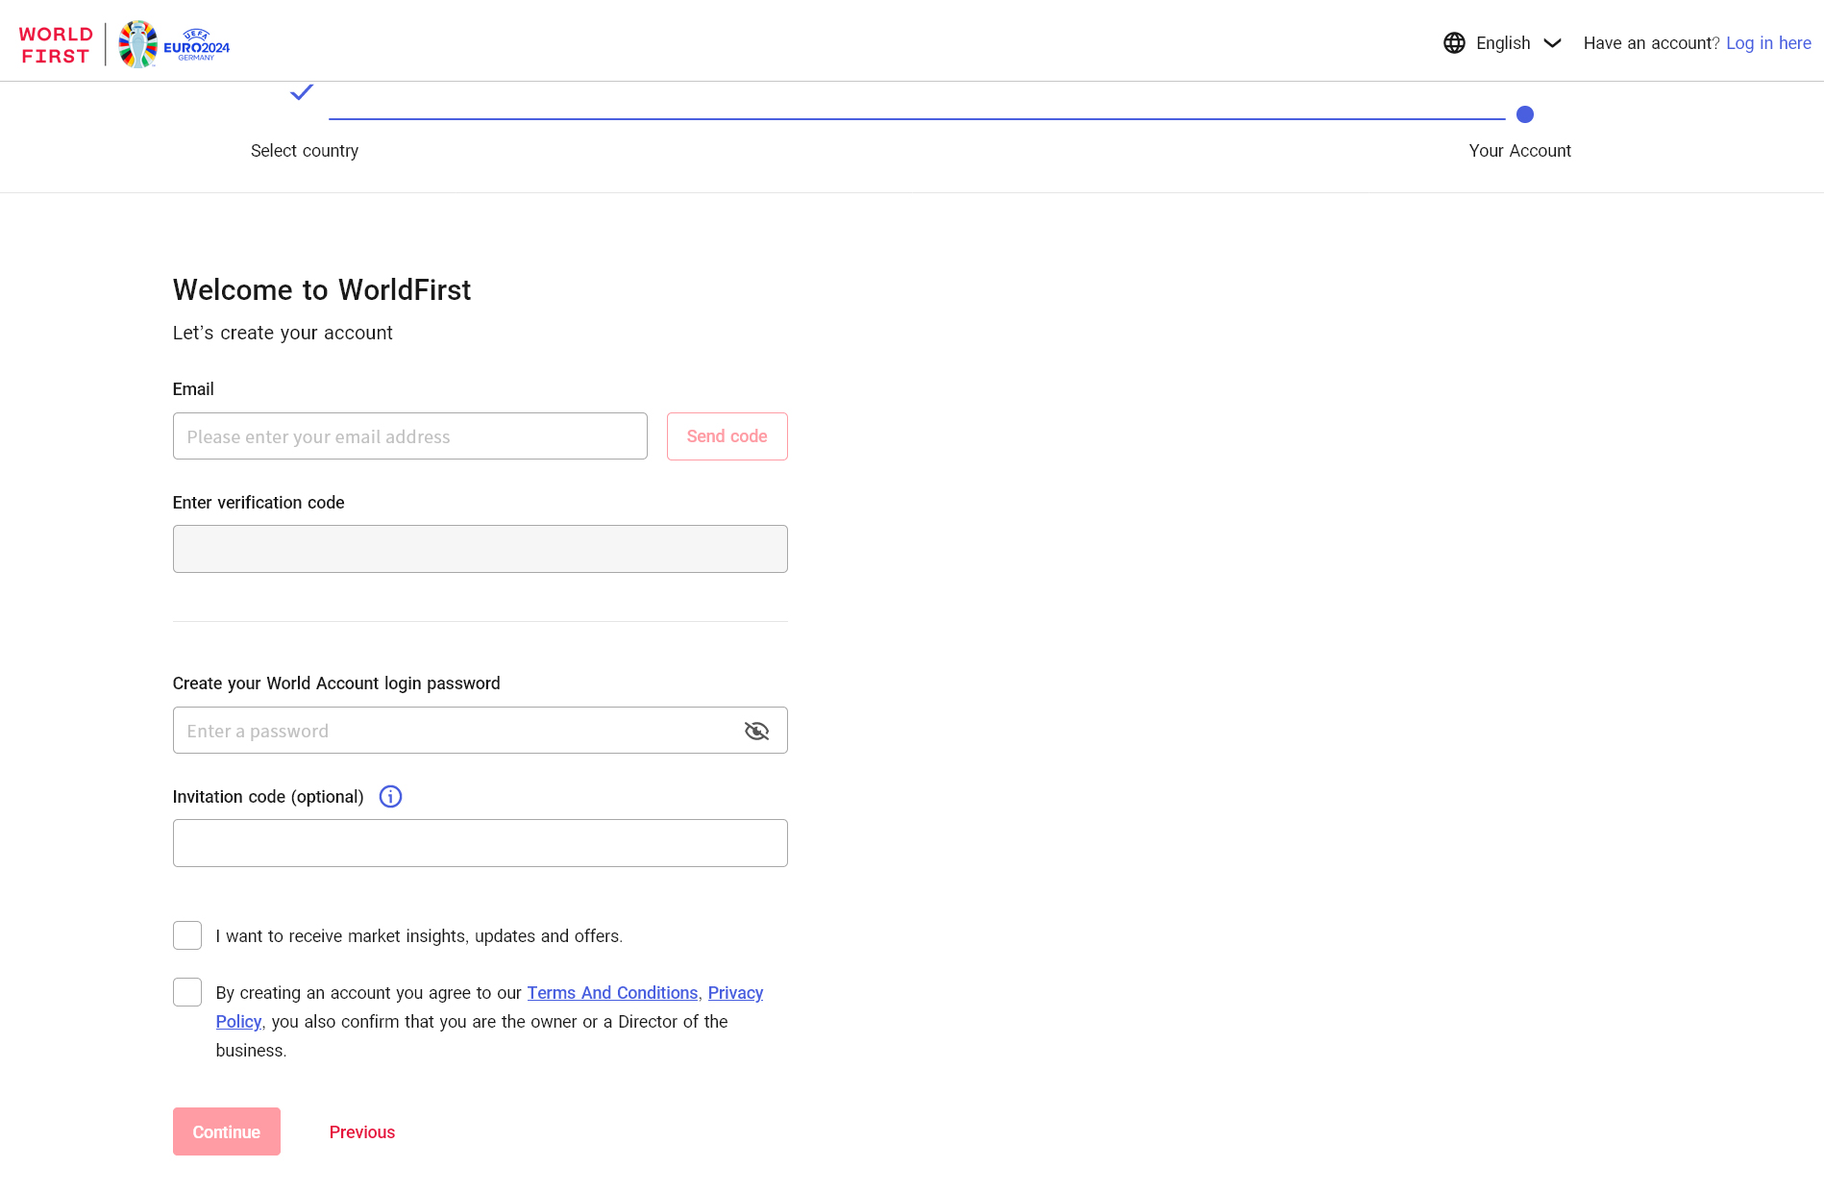Open the English language dropdown
The width and height of the screenshot is (1824, 1193).
coord(1503,43)
